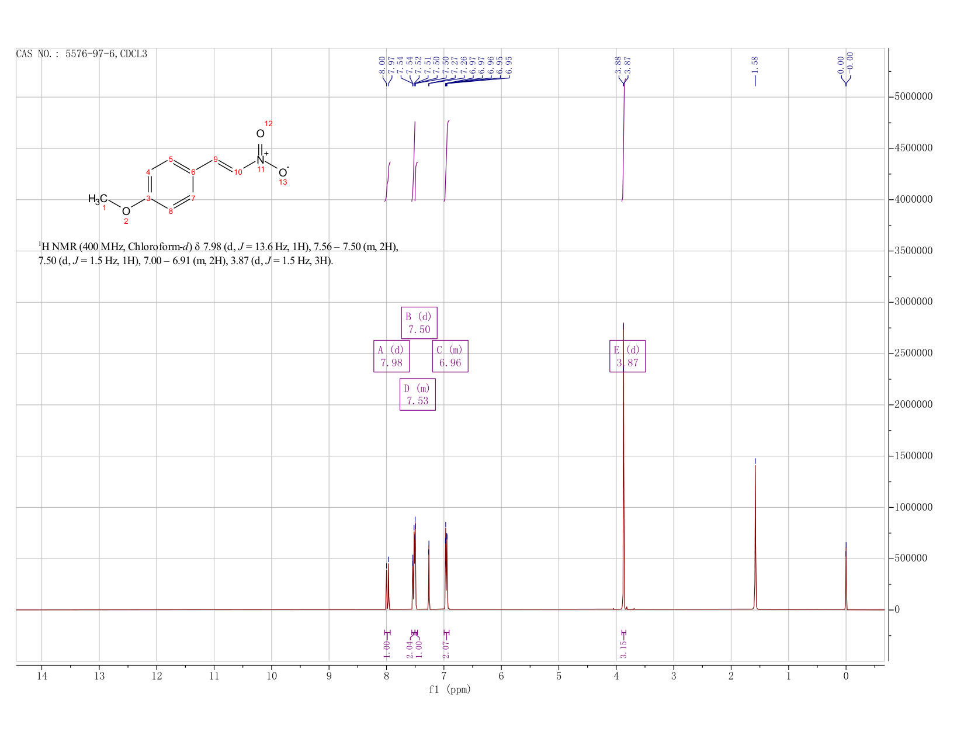The height and width of the screenshot is (745, 964).
Task: Click the integral value 2.04 below baseline
Action: pos(410,649)
